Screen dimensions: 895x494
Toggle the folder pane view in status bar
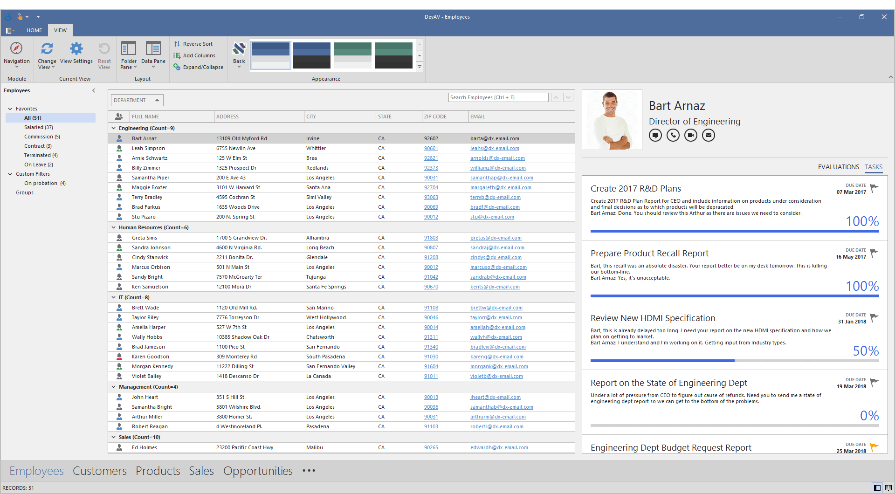[877, 488]
